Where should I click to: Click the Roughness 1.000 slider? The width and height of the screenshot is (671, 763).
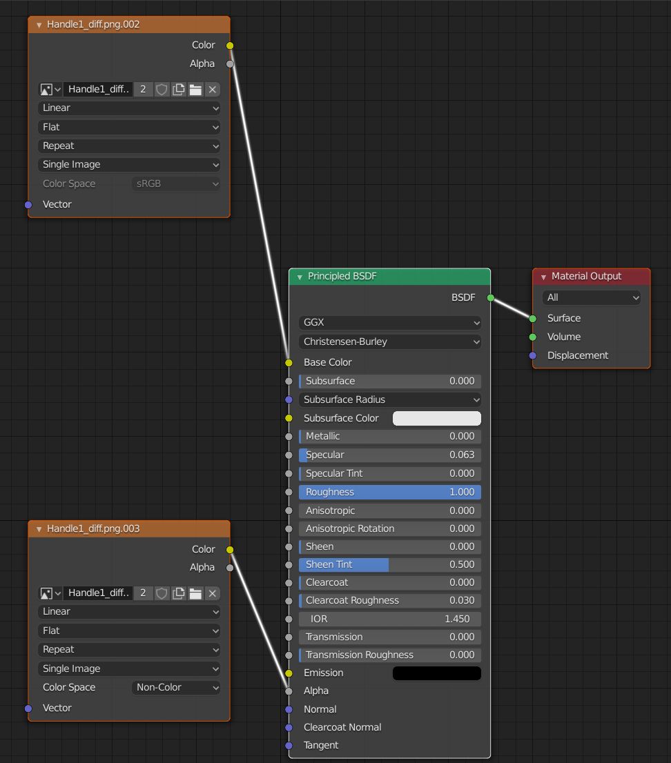[x=390, y=492]
